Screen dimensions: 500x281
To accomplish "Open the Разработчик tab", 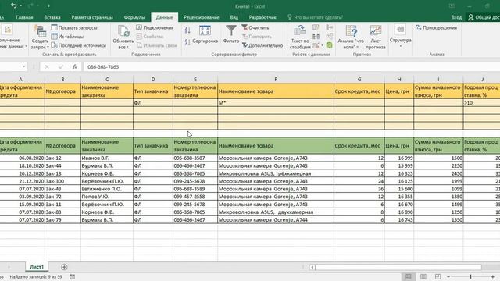I will pyautogui.click(x=262, y=17).
